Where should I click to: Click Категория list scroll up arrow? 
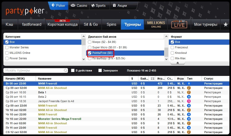pos(84,37)
